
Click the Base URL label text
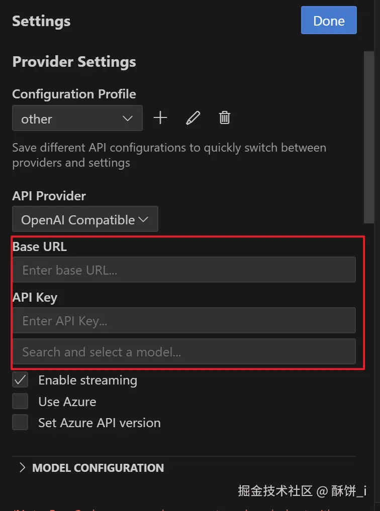click(39, 246)
